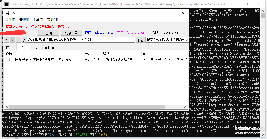Viewport: 267px width, 139px height.
Task: Switch to the 文件 tab
Action: click(x=9, y=47)
